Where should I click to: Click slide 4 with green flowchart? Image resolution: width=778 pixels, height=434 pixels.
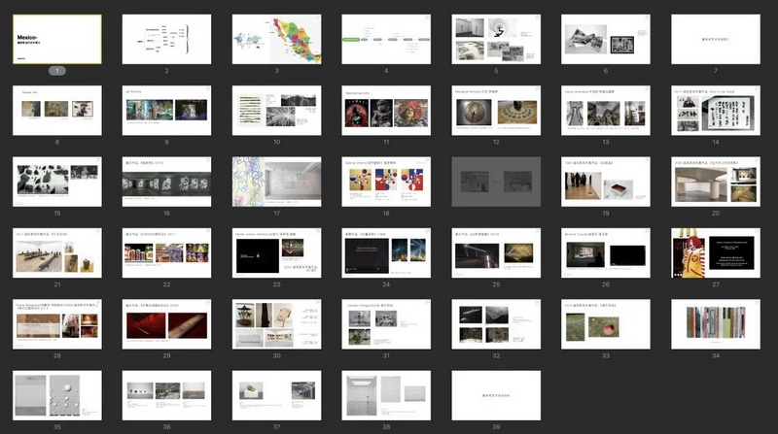coord(386,39)
